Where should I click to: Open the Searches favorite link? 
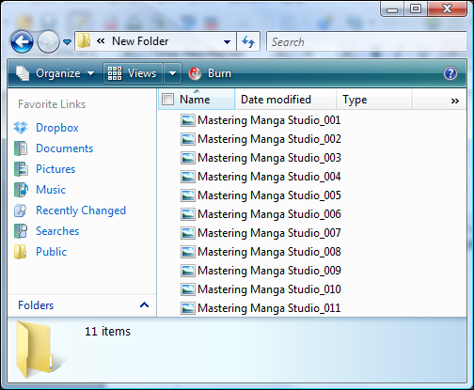[x=57, y=231]
